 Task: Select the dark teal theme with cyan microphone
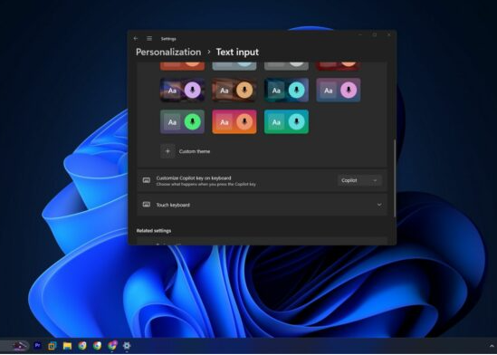point(286,91)
